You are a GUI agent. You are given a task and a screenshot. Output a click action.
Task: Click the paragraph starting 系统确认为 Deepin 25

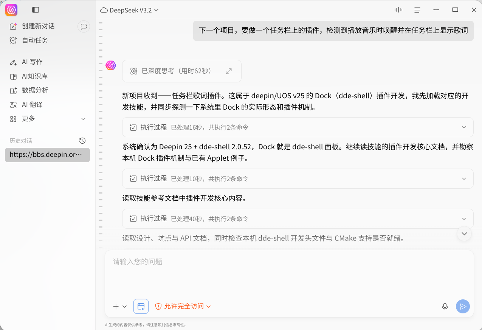click(x=298, y=152)
